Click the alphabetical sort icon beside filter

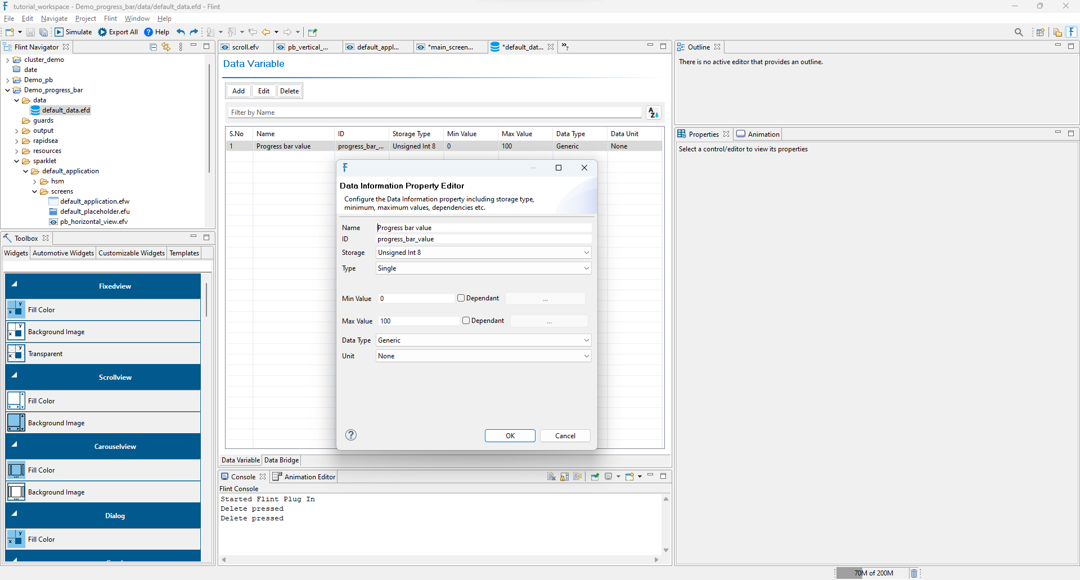[x=652, y=113]
